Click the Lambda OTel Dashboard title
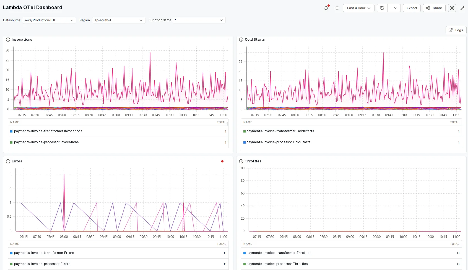Image resolution: width=468 pixels, height=270 pixels. (33, 7)
